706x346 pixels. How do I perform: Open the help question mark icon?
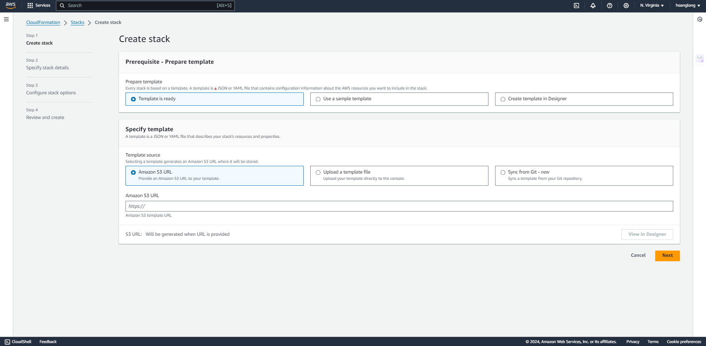[610, 6]
